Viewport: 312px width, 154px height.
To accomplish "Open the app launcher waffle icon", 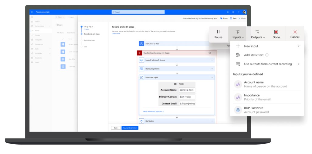I will coord(32,12).
